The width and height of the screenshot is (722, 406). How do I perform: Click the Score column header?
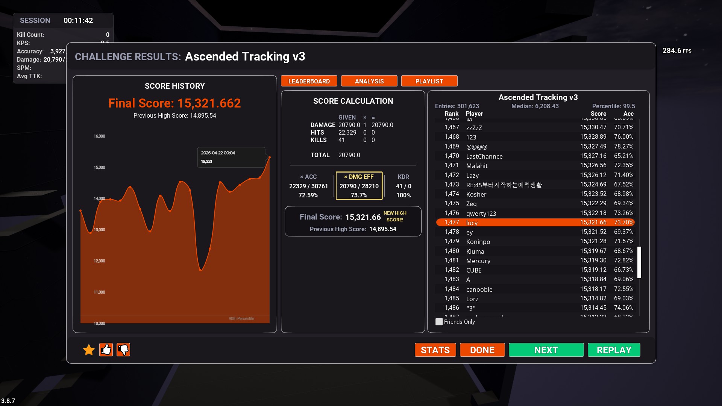(x=598, y=114)
